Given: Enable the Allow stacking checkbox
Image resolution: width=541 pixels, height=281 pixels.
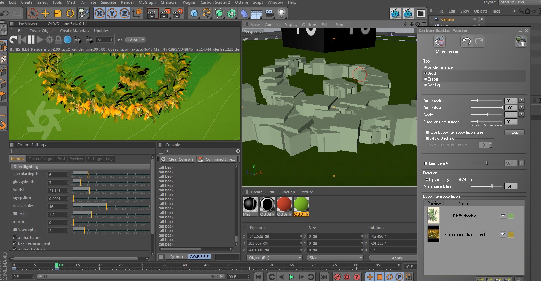Looking at the screenshot, I should (x=427, y=138).
